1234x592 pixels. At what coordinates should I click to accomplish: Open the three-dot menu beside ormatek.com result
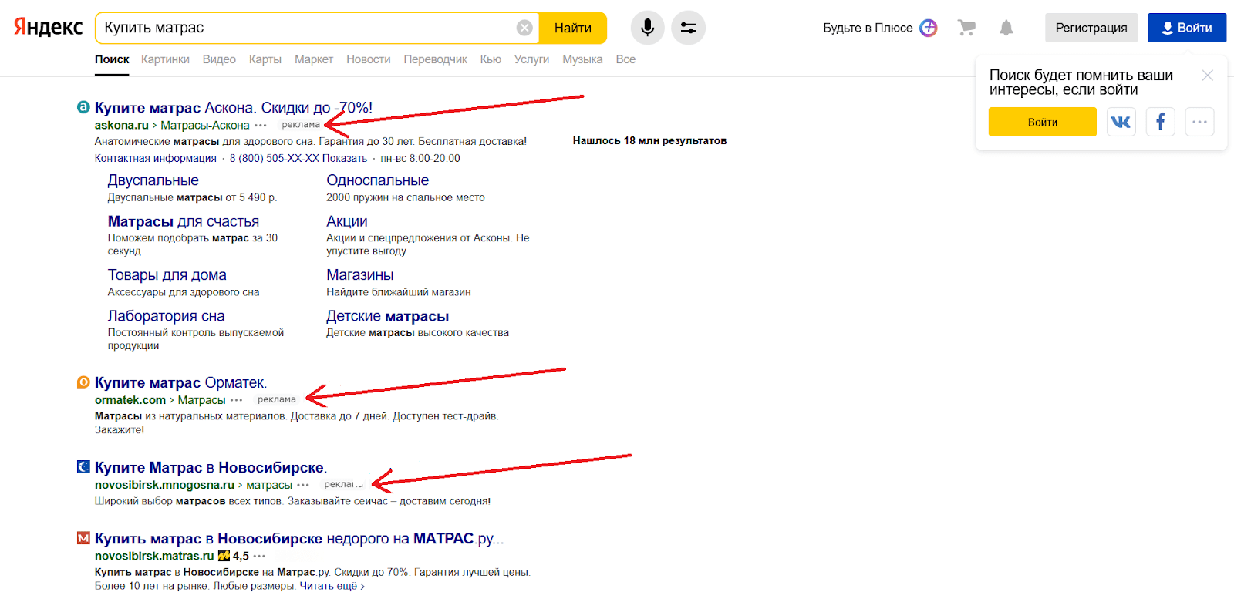[x=237, y=400]
